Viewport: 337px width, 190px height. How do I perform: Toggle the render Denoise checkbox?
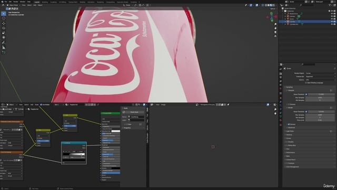tap(289, 125)
